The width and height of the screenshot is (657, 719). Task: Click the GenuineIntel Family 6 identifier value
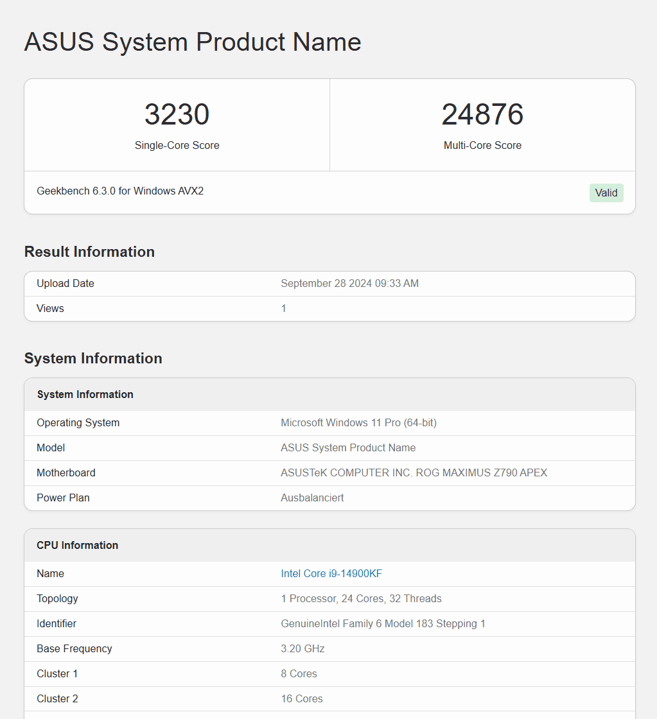(x=383, y=623)
